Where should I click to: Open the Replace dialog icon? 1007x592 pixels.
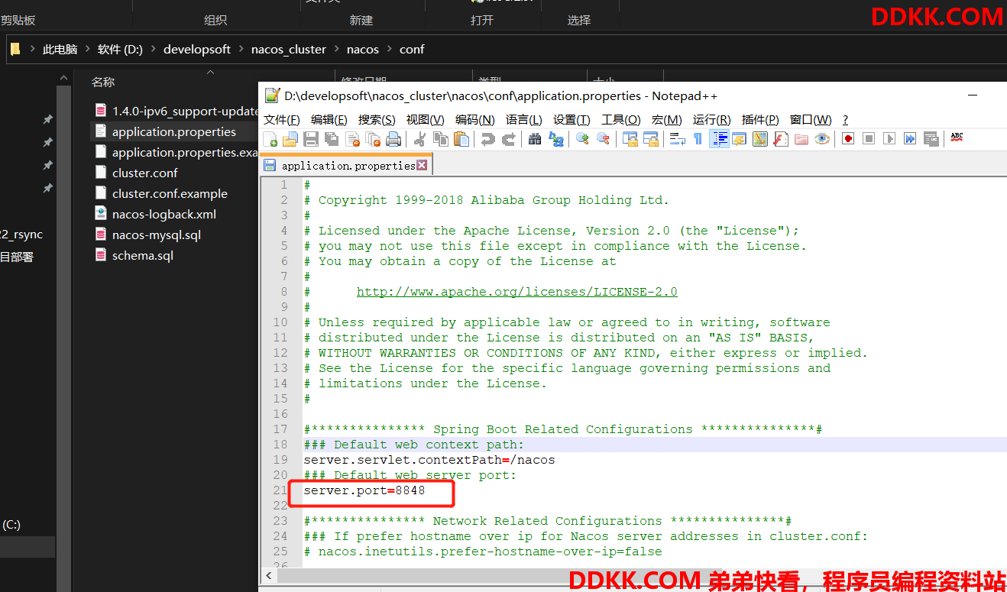pos(556,139)
